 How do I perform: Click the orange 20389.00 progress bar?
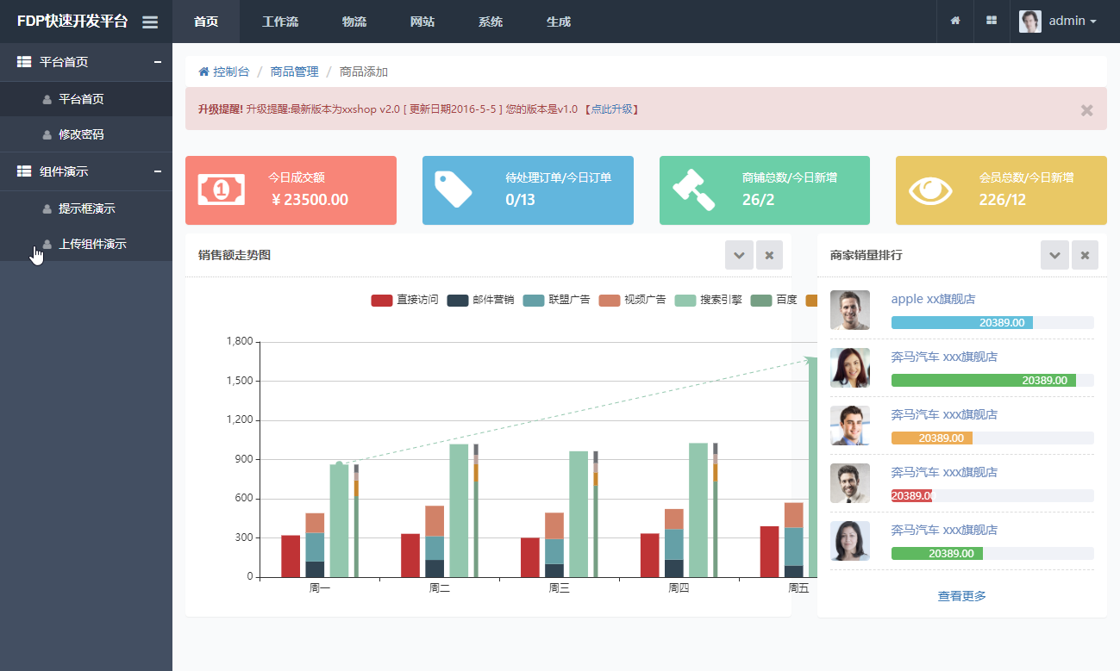click(932, 438)
